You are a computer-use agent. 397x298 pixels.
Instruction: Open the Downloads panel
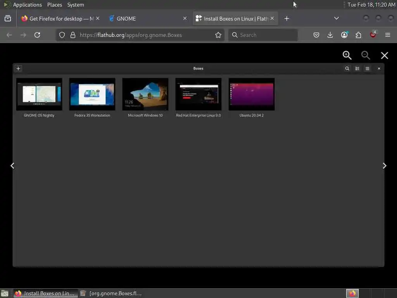point(330,35)
